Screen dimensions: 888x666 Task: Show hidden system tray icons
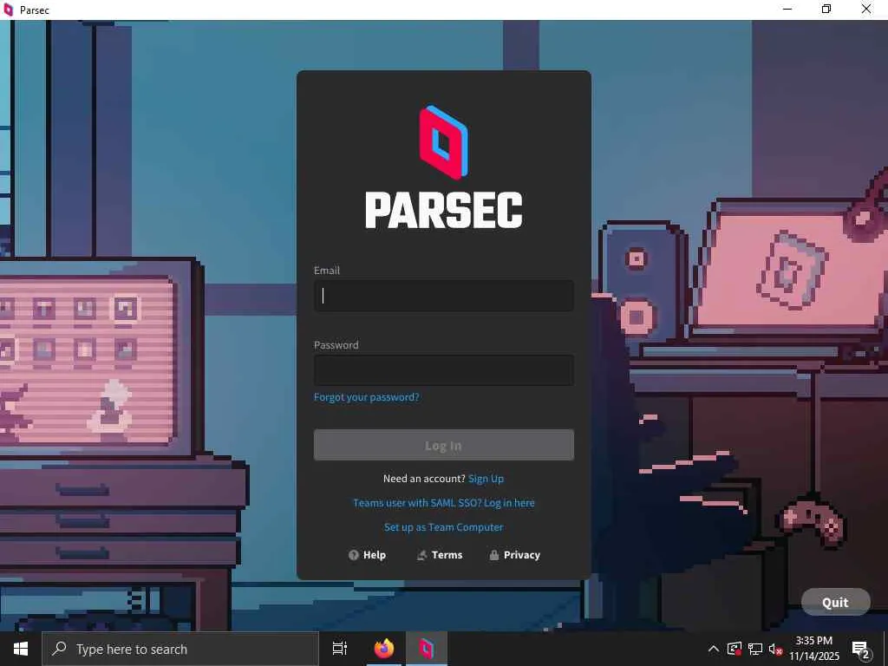coord(714,649)
